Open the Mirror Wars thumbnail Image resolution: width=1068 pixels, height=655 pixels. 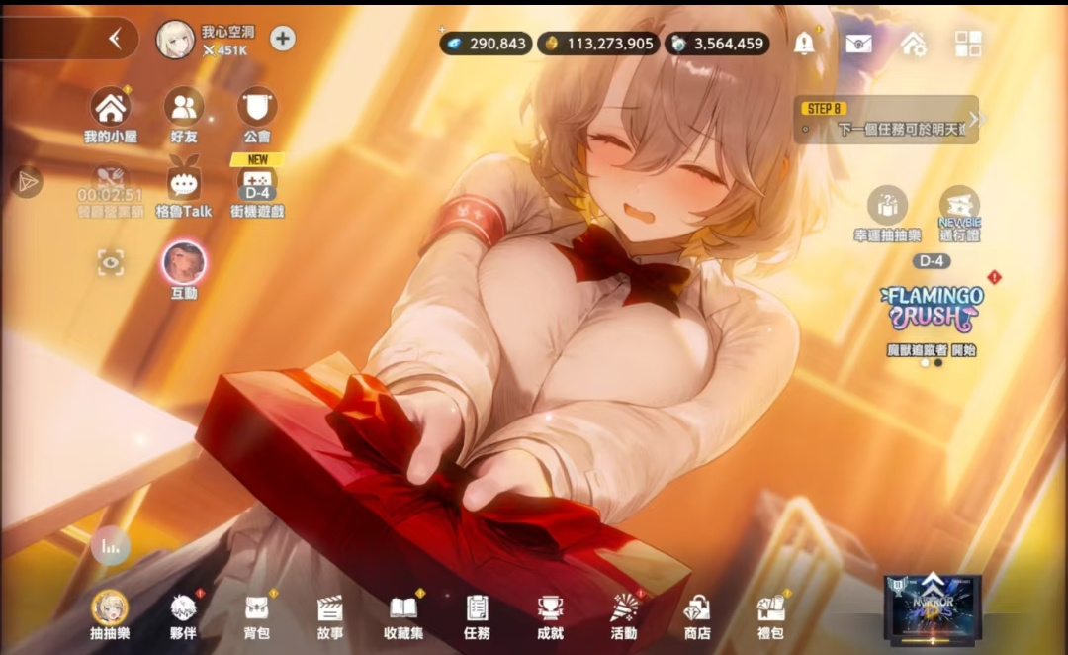[x=933, y=608]
